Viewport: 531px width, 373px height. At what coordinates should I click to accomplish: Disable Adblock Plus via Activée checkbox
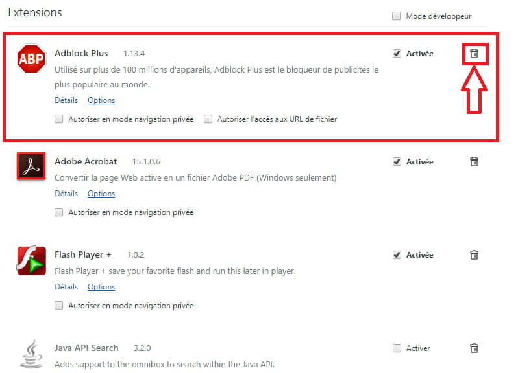pos(397,54)
